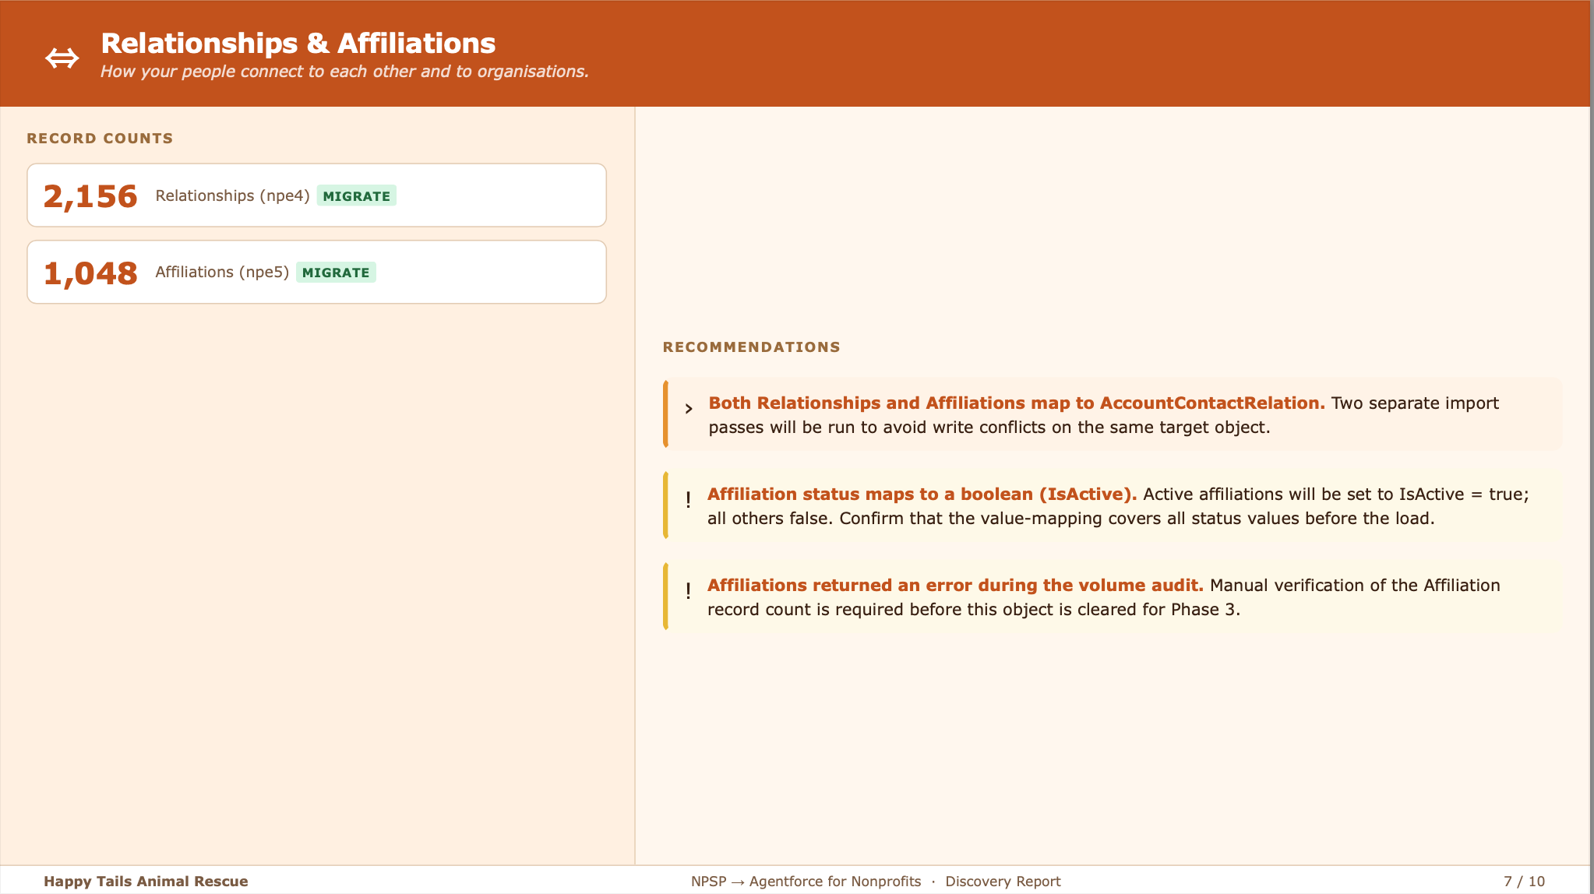Click the Relationships (npe4) label

tap(232, 195)
